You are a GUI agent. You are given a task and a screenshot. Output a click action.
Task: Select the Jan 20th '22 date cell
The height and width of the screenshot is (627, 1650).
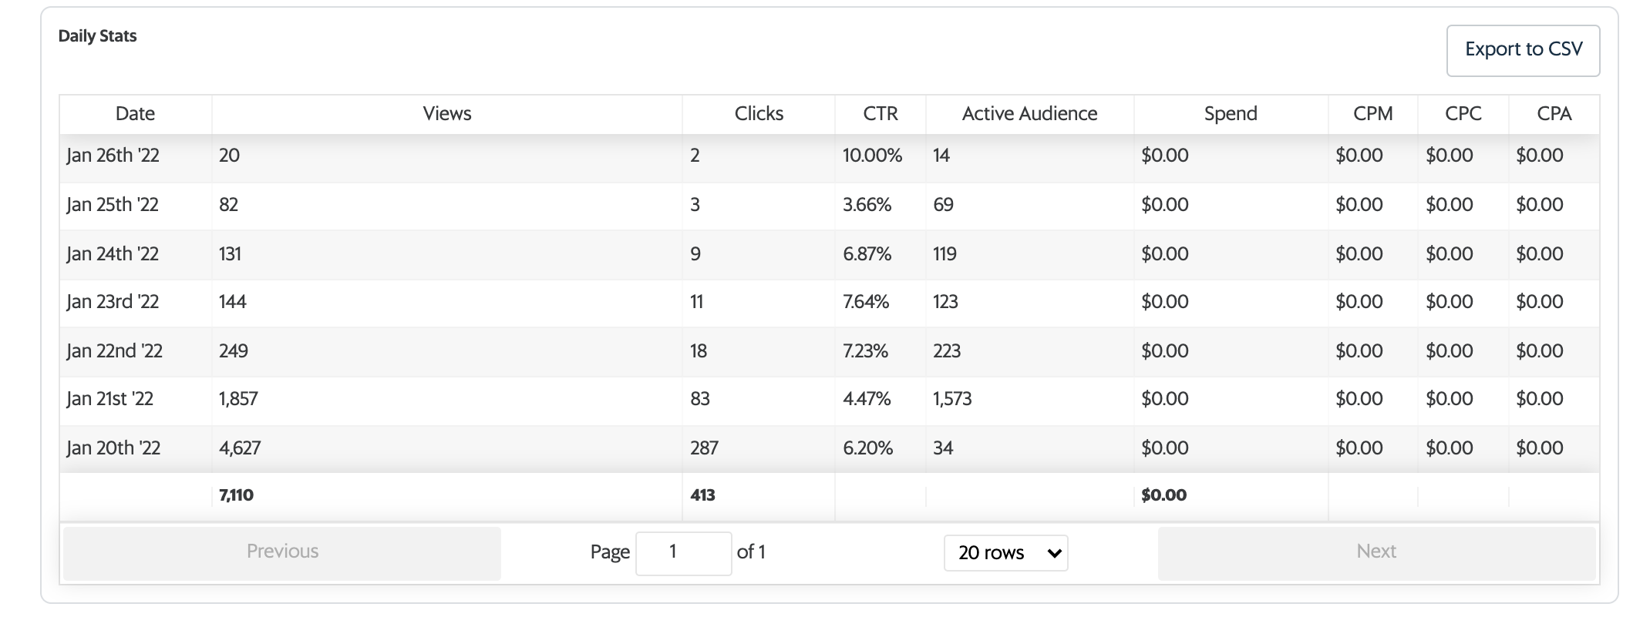tap(113, 448)
